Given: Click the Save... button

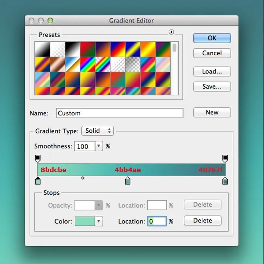Looking at the screenshot, I should tap(212, 87).
